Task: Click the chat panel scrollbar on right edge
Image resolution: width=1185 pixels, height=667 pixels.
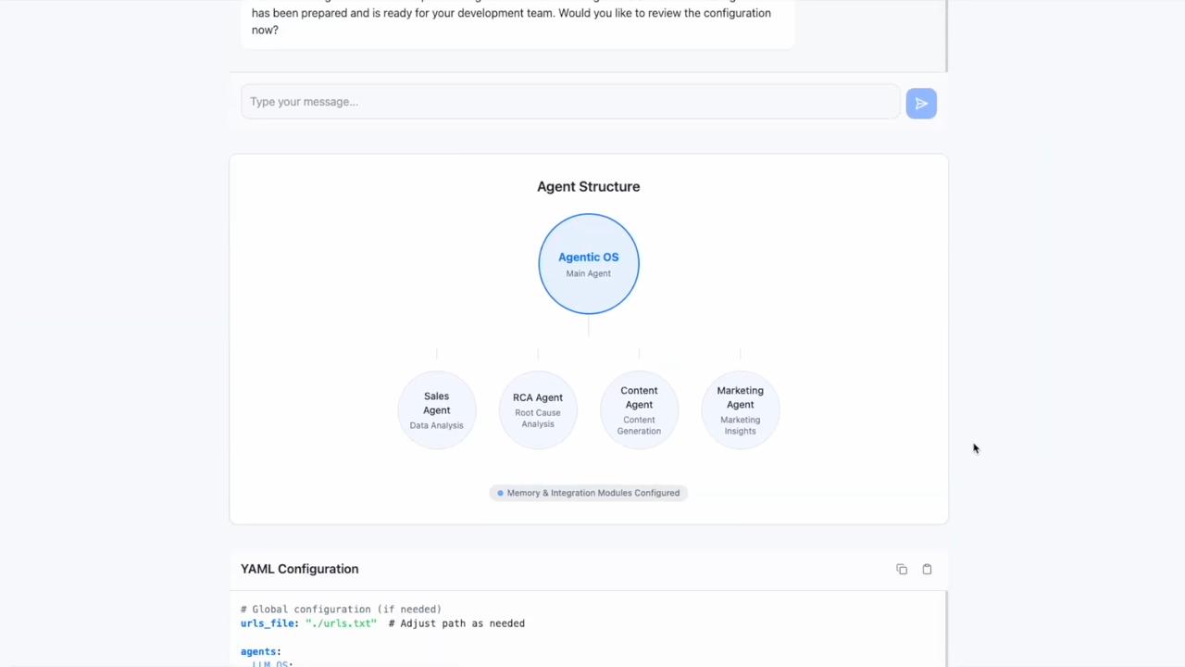Action: (x=946, y=35)
